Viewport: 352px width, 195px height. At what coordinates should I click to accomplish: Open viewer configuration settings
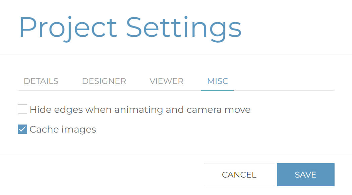point(166,81)
